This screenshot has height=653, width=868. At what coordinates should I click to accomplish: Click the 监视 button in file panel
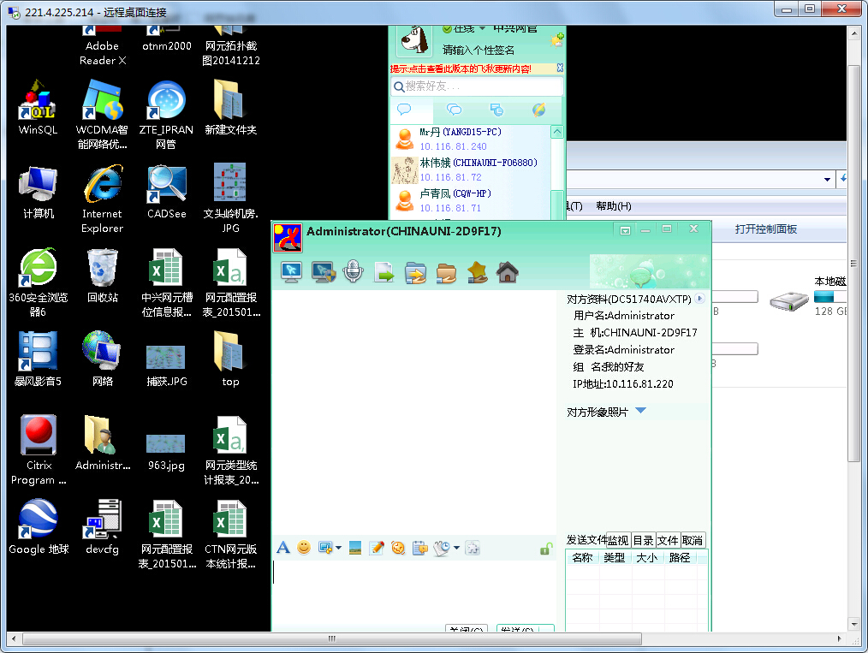click(x=618, y=540)
